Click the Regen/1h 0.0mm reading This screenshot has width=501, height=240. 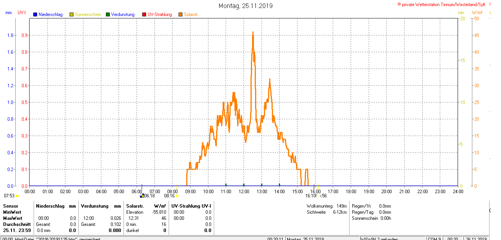371,206
